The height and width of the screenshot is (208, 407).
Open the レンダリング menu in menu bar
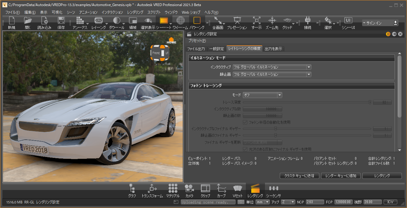(135, 12)
